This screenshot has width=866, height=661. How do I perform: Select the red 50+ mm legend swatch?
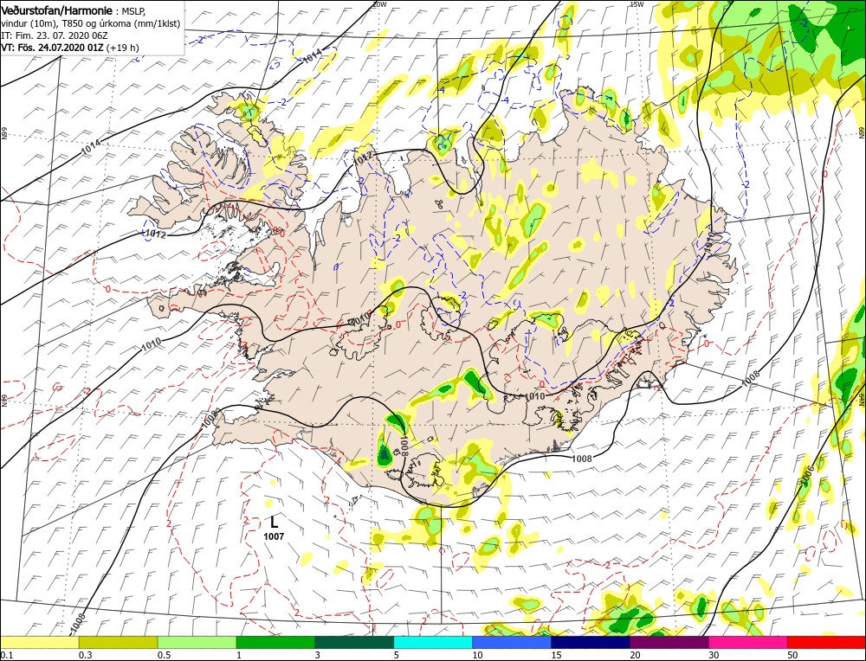[826, 642]
